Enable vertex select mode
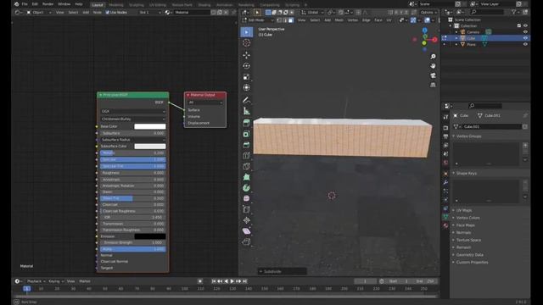Image resolution: width=543 pixels, height=305 pixels. (279, 20)
